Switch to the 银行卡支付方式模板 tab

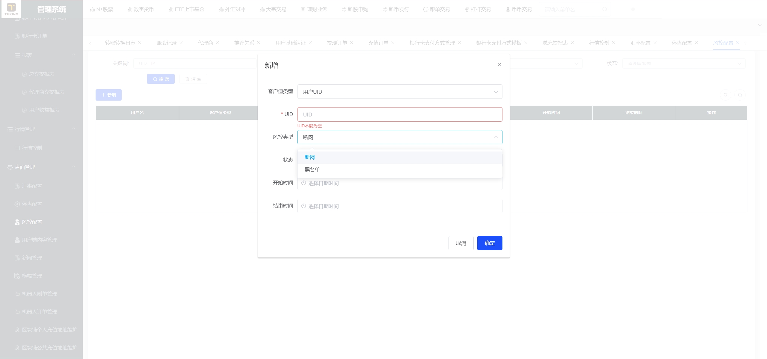tap(499, 43)
